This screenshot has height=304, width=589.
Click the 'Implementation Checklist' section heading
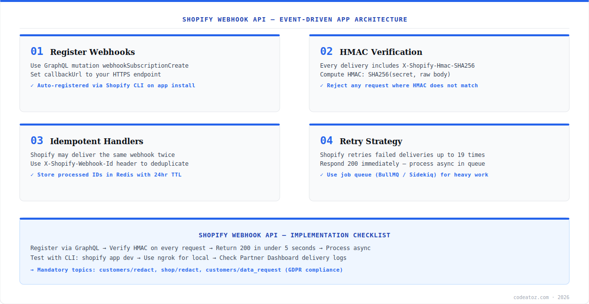294,235
